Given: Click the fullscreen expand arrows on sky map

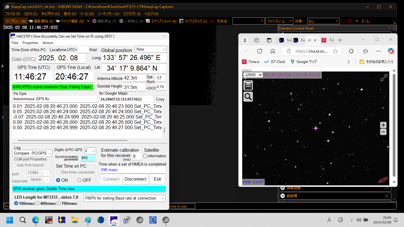Looking at the screenshot, I should (x=384, y=78).
